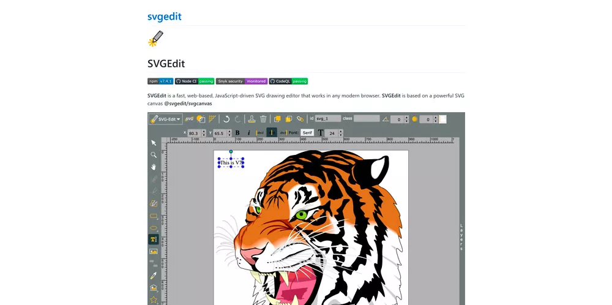Choose the Pan hand tool

coord(154,167)
